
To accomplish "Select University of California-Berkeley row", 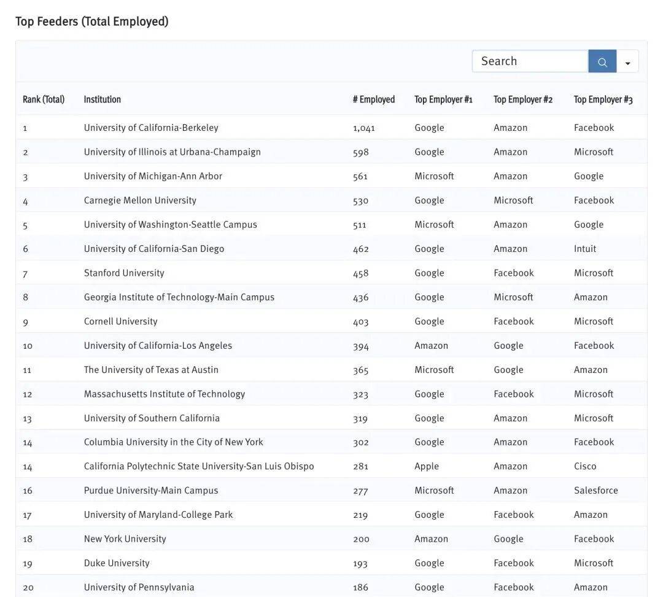I will [151, 128].
